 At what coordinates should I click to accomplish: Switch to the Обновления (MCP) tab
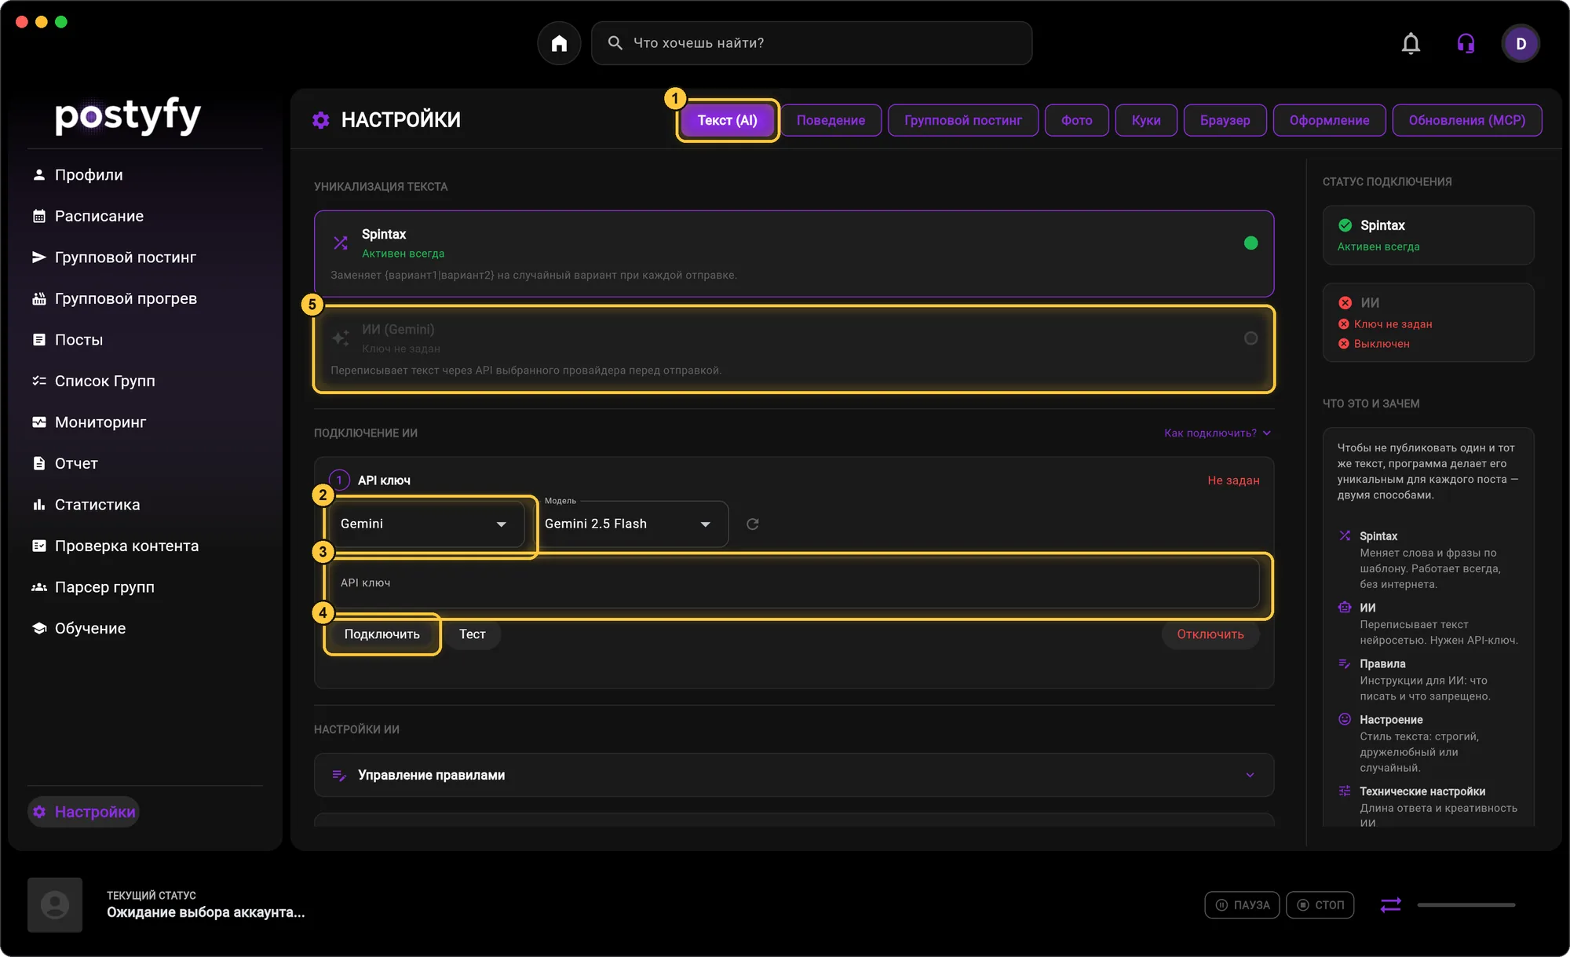1466,120
